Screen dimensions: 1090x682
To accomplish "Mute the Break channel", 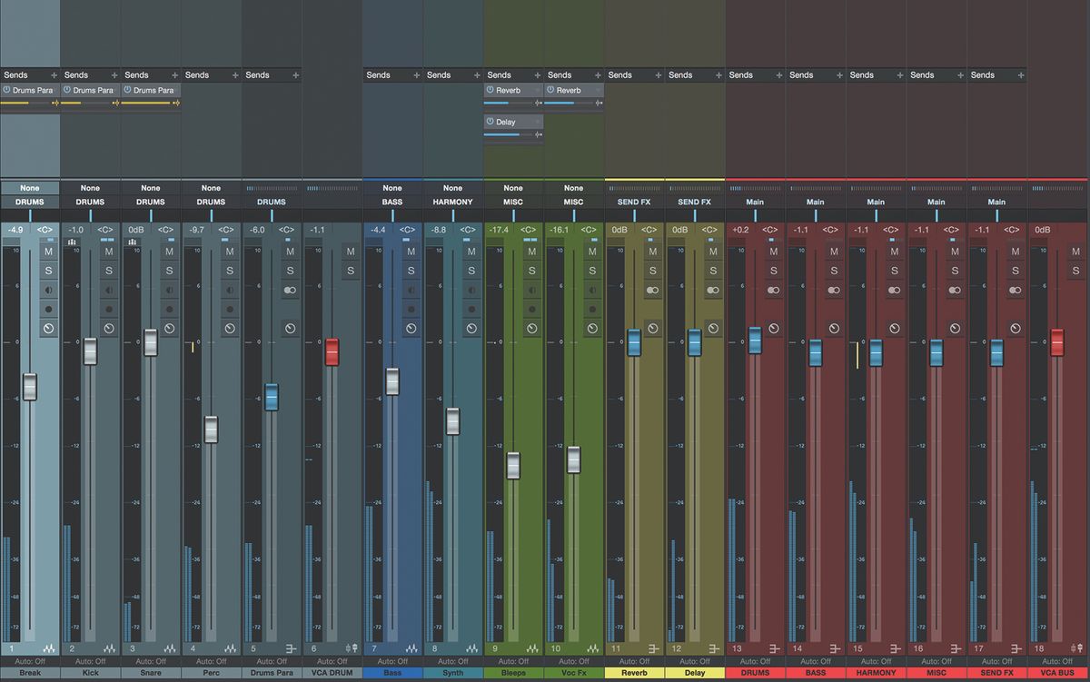I will 48,252.
